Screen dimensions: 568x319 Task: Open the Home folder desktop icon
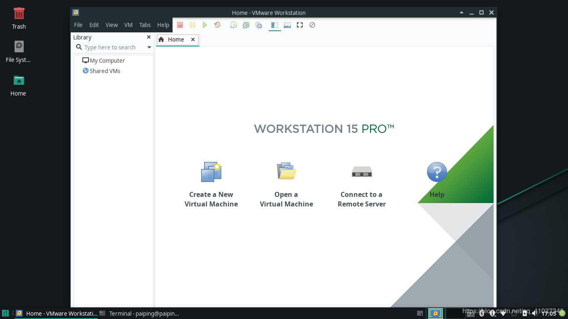pyautogui.click(x=19, y=85)
